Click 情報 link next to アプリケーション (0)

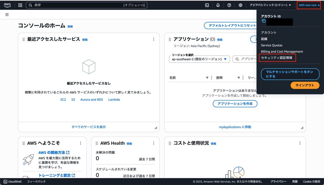(x=220, y=40)
